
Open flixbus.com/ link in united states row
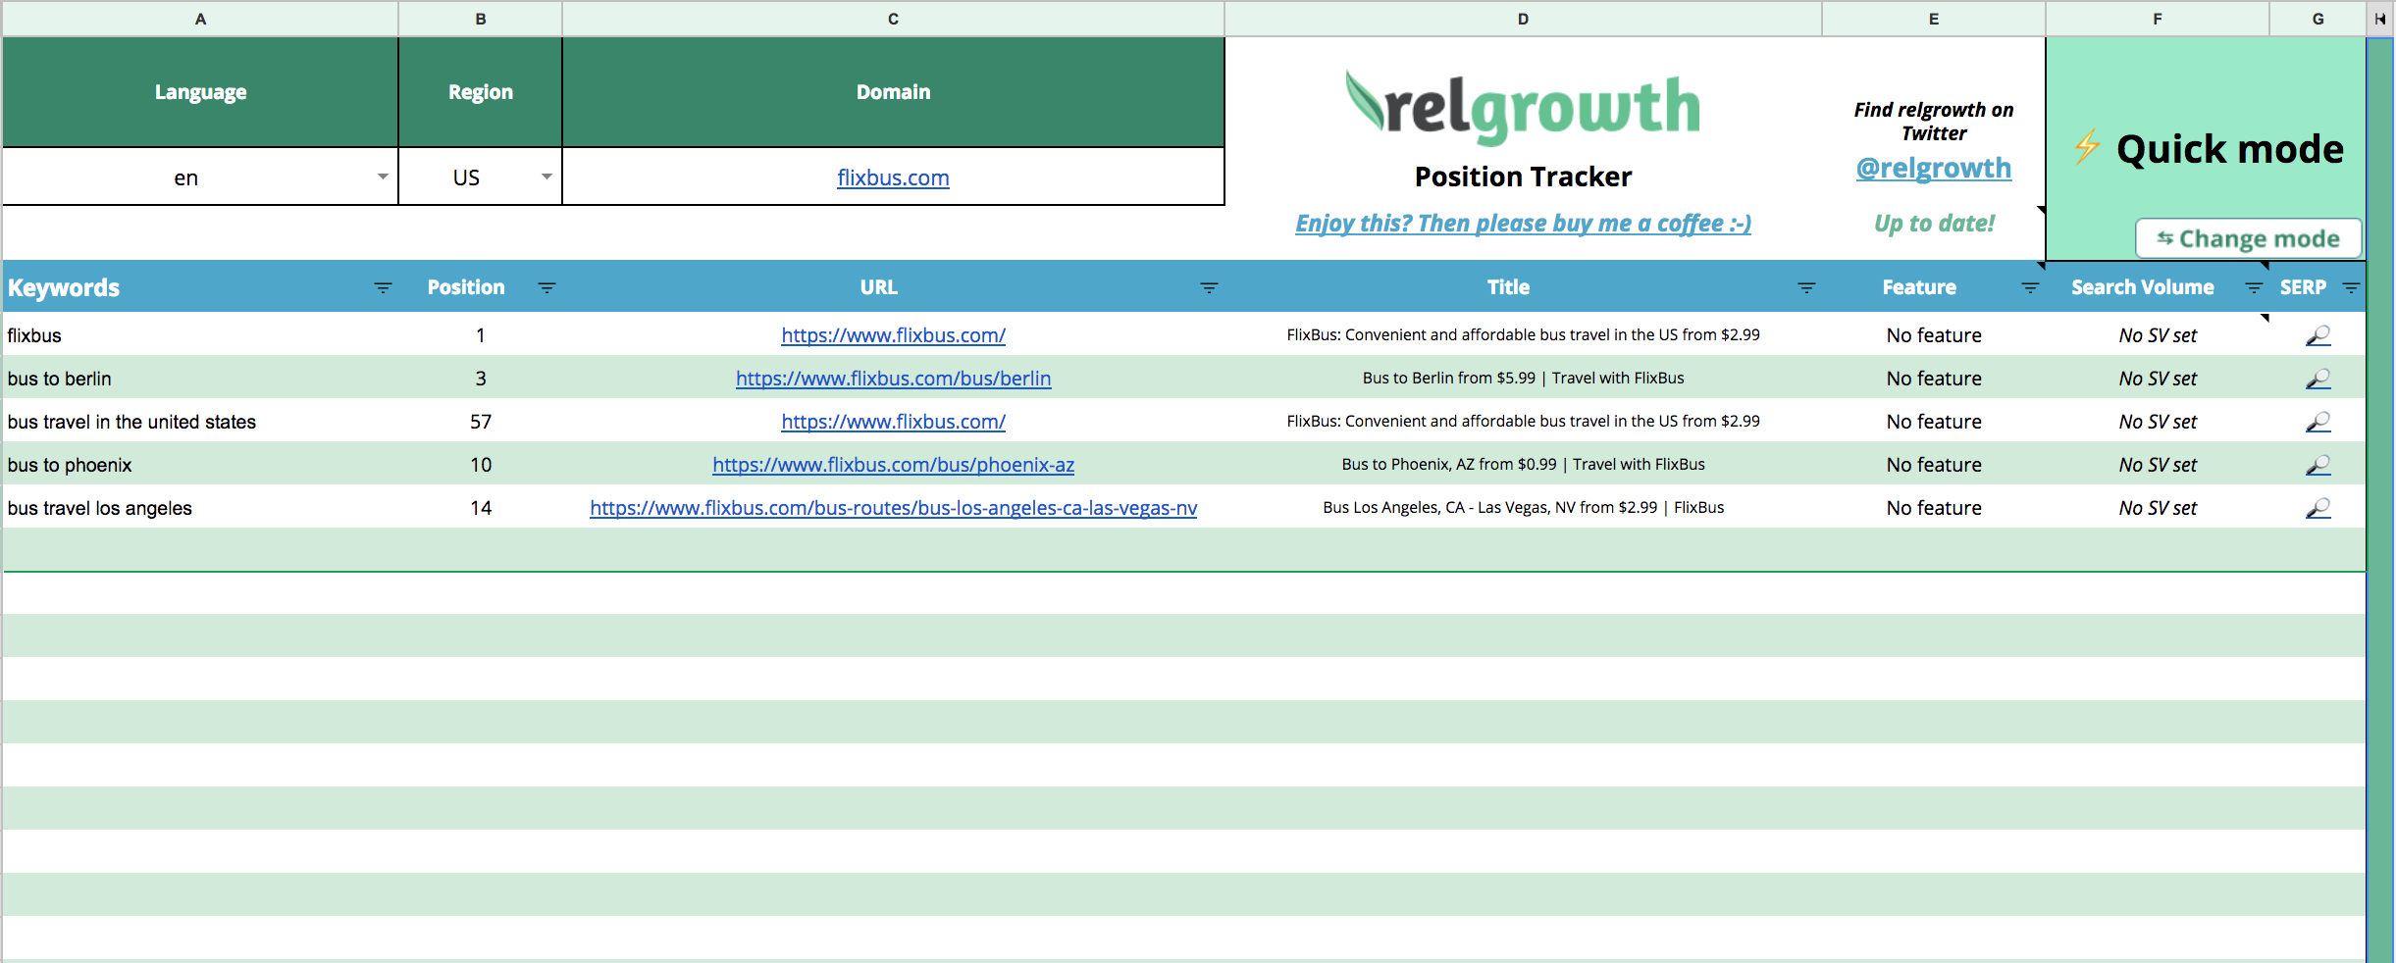[x=893, y=422]
